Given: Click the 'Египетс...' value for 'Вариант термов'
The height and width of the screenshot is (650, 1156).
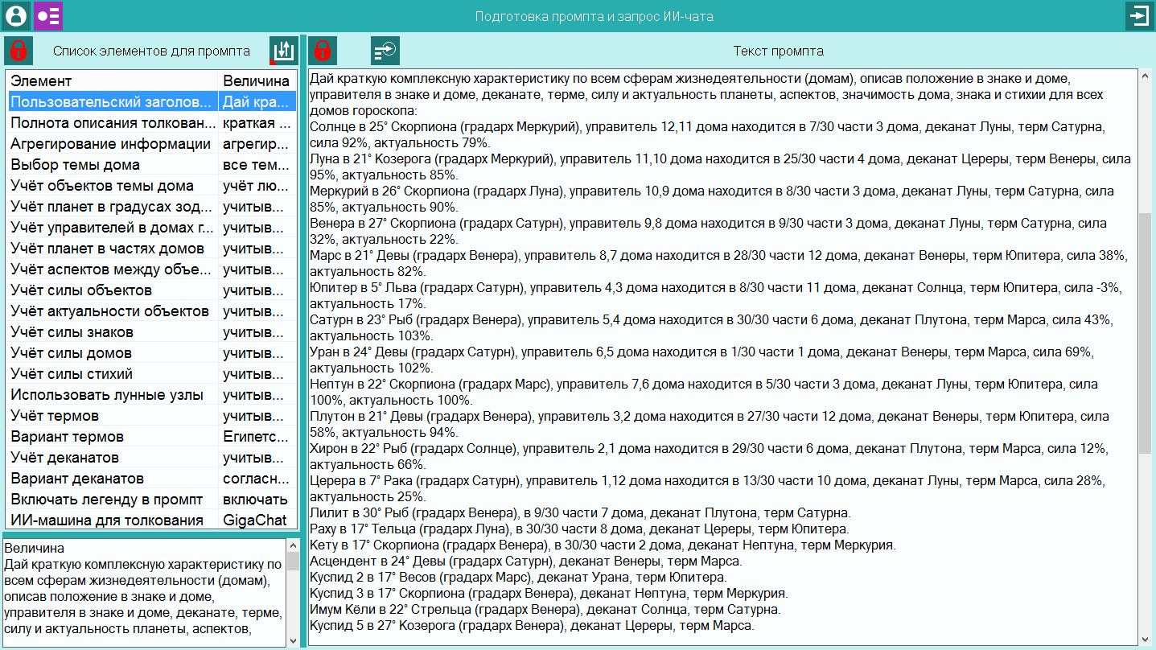Looking at the screenshot, I should point(256,437).
